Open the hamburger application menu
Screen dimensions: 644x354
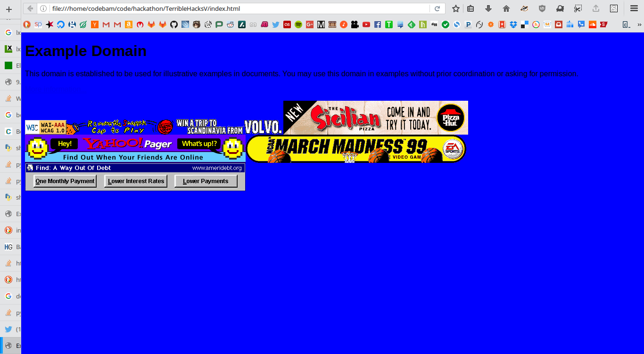634,8
